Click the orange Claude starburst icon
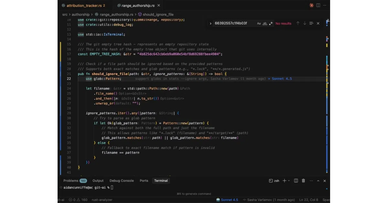This screenshot has width=388, height=203. 311,5
